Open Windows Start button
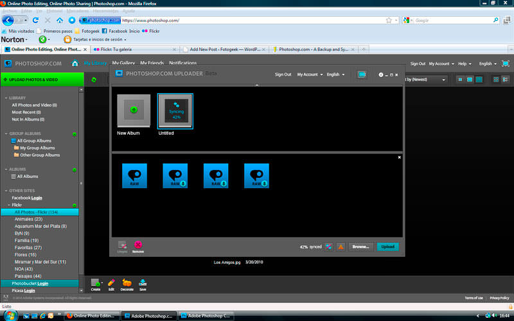 10,315
